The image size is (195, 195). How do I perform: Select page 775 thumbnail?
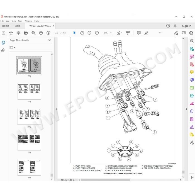click(29, 116)
